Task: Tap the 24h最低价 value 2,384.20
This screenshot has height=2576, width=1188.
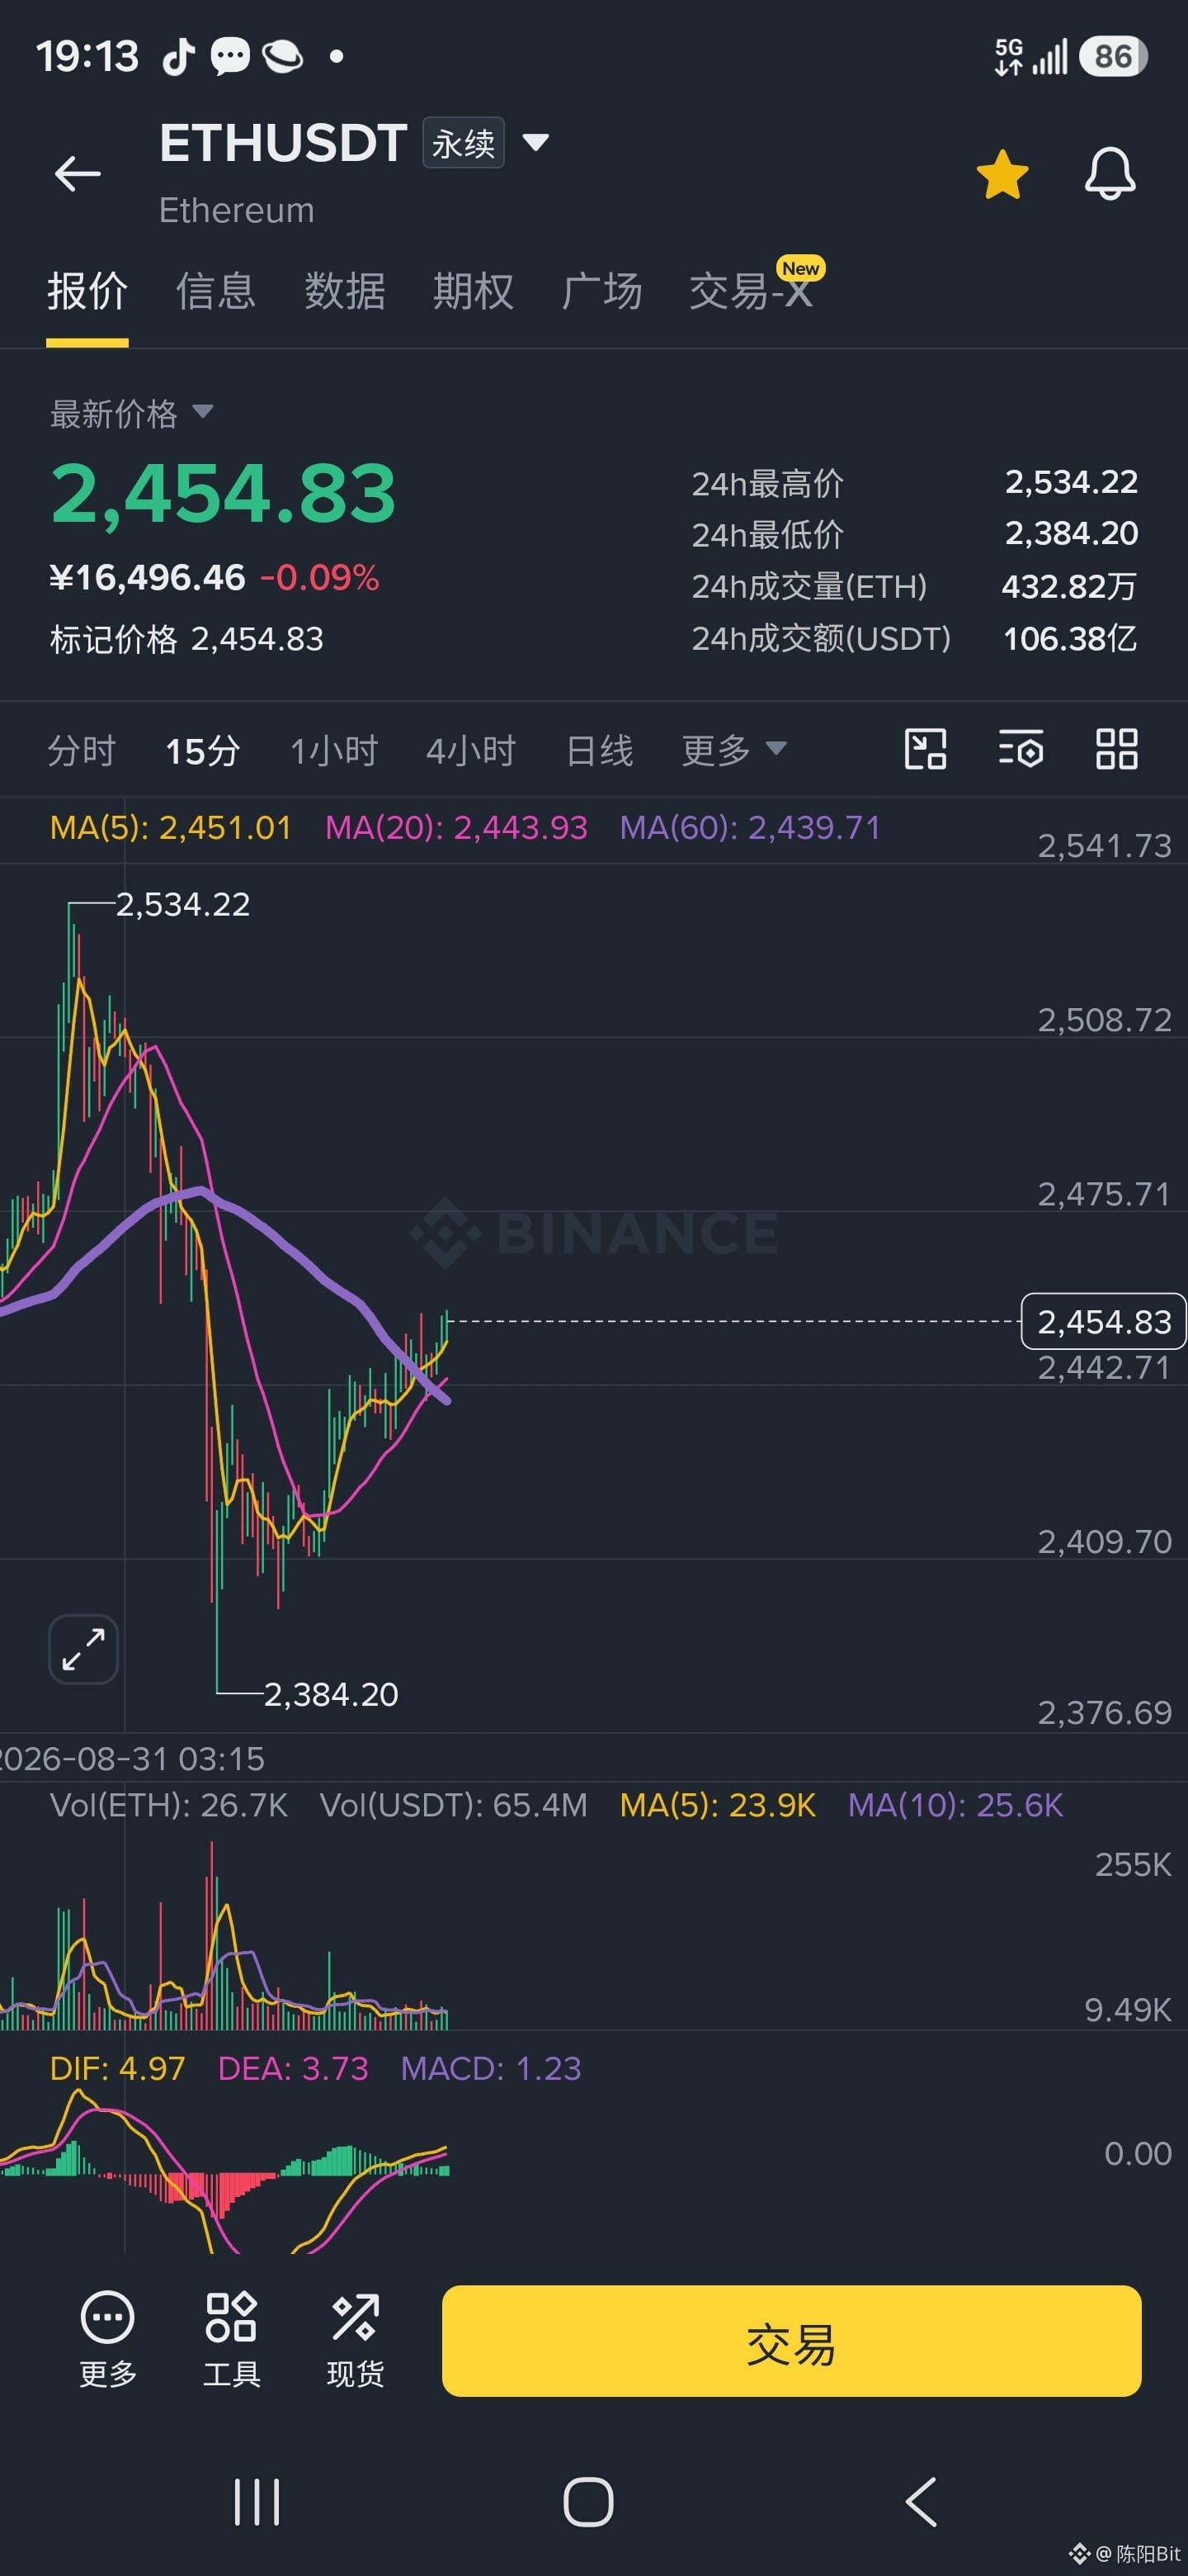Action: (x=1071, y=534)
